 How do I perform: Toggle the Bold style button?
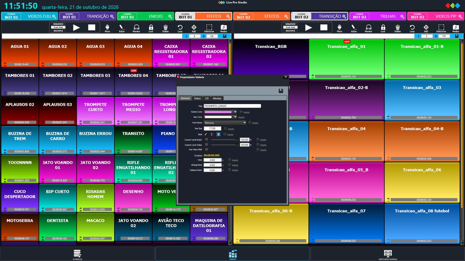pyautogui.click(x=218, y=134)
